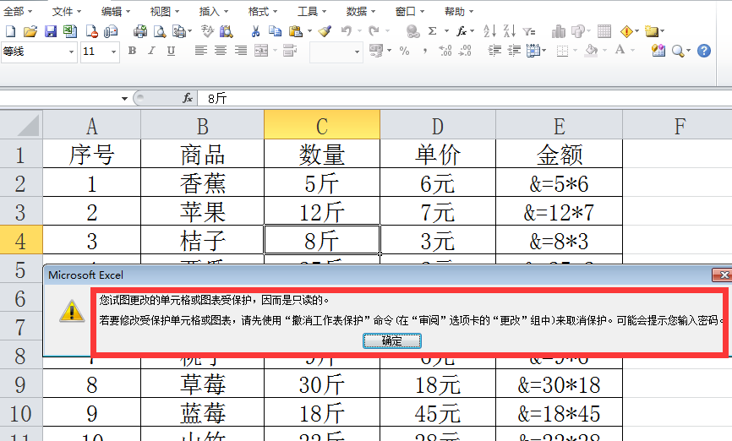Open the 格式 menu
Viewport: 732px width, 441px height.
tap(262, 11)
